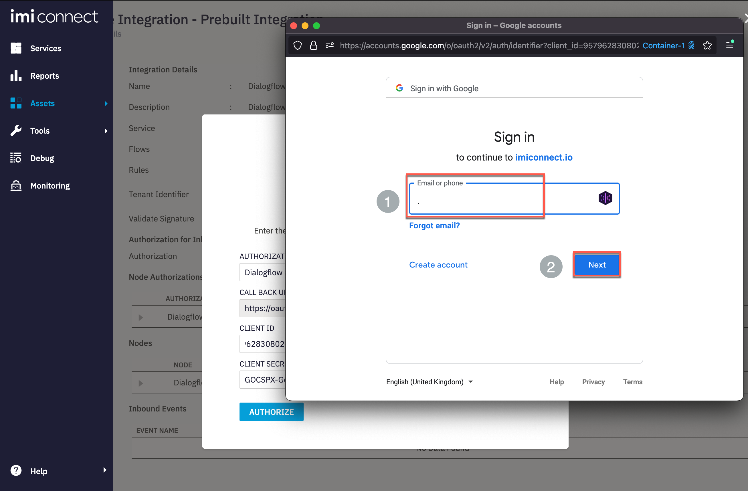Click the Forgot email? link
The image size is (748, 491).
(434, 226)
